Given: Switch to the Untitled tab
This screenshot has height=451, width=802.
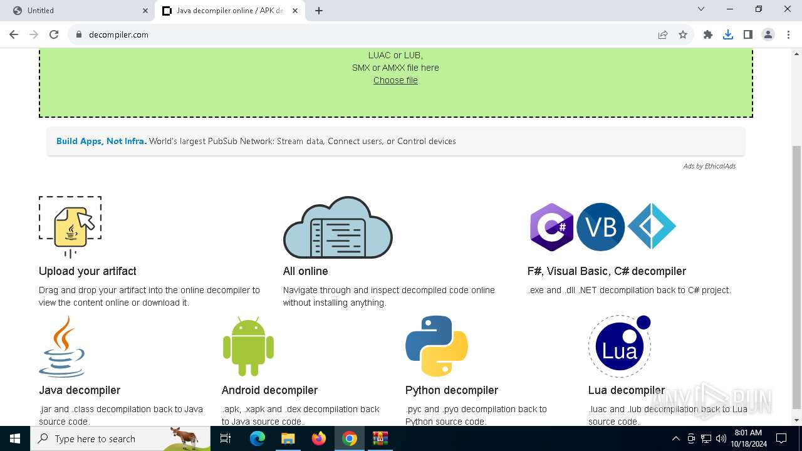Looking at the screenshot, I should [78, 11].
